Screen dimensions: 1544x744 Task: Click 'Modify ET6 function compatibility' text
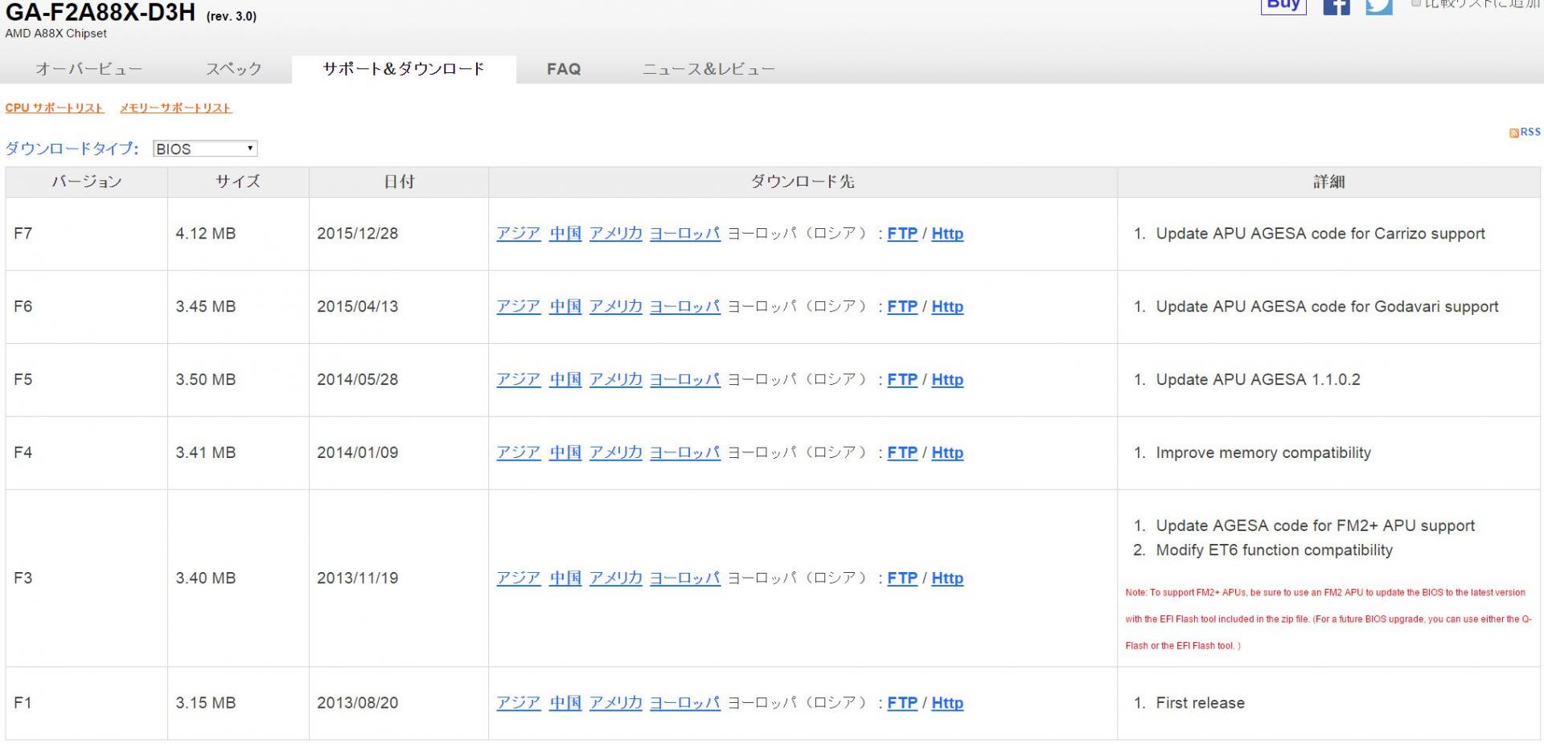pyautogui.click(x=1275, y=550)
